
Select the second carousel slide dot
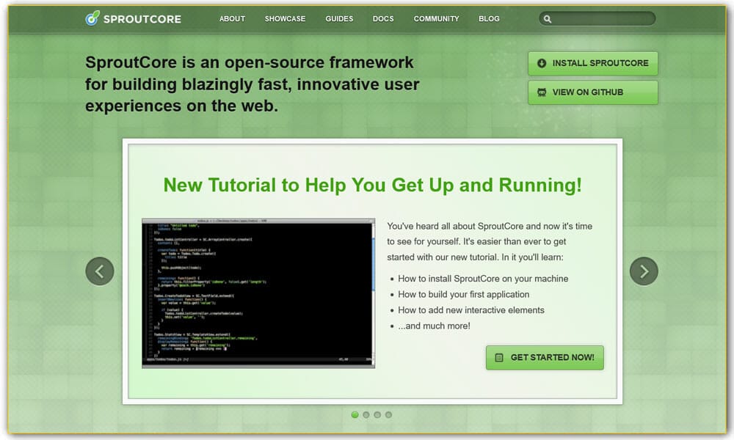pyautogui.click(x=366, y=414)
